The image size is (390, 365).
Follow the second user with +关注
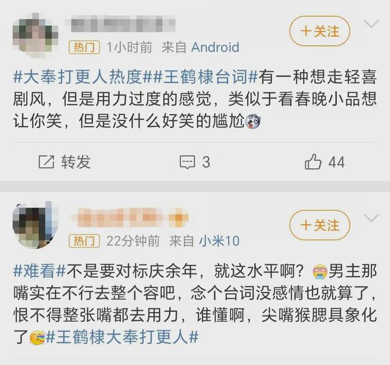click(320, 225)
